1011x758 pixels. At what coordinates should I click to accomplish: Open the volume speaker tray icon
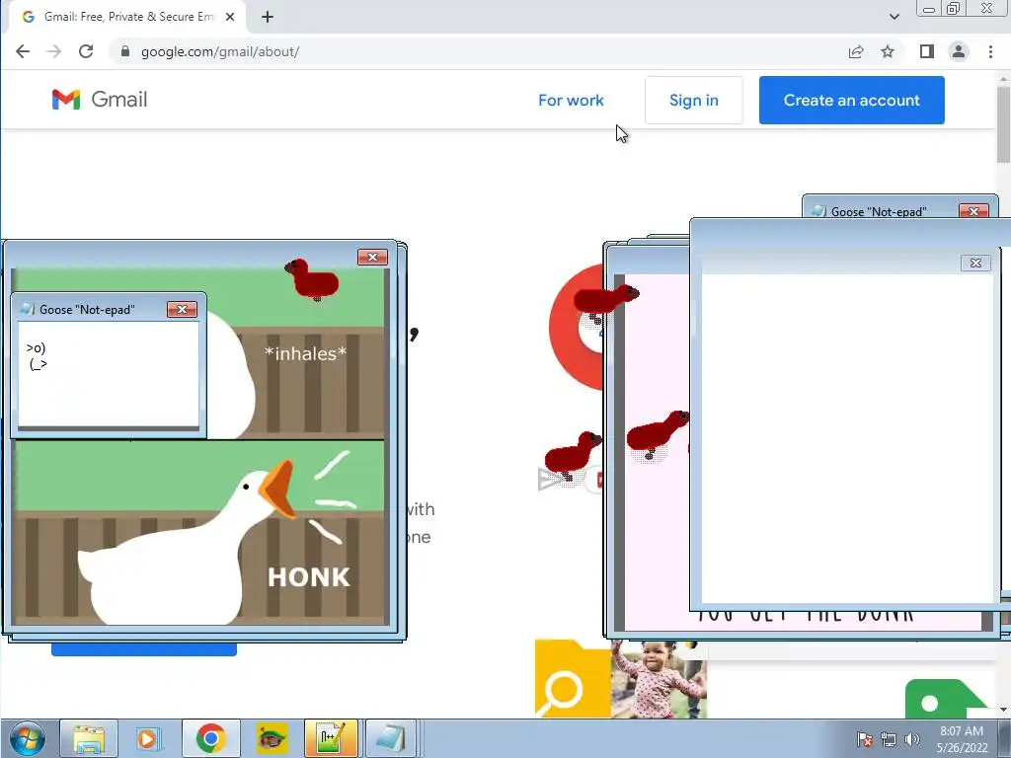point(911,739)
